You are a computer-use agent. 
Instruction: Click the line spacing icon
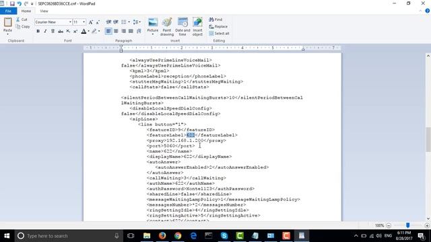point(135,22)
